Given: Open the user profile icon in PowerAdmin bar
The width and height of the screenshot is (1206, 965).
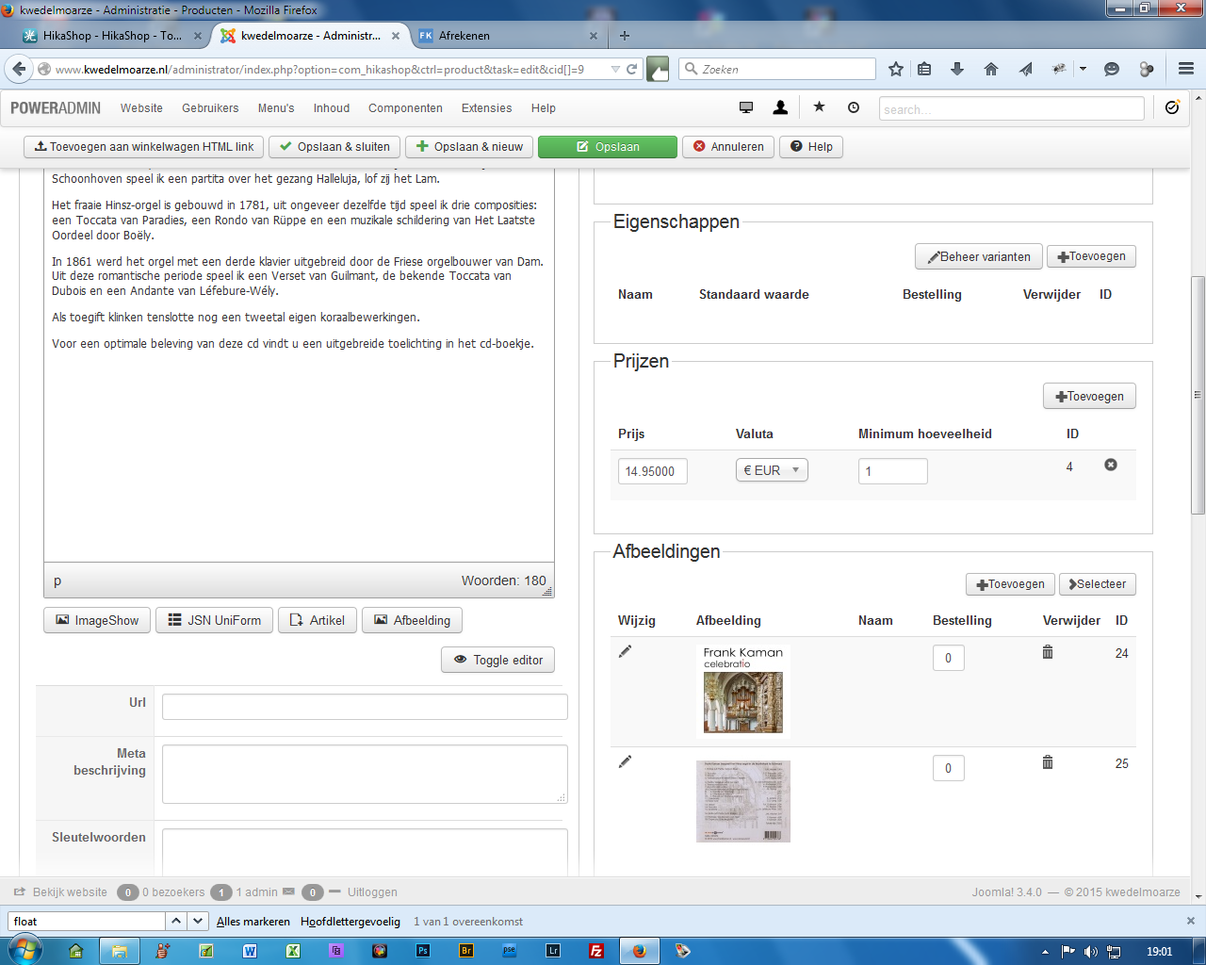Looking at the screenshot, I should pyautogui.click(x=780, y=107).
